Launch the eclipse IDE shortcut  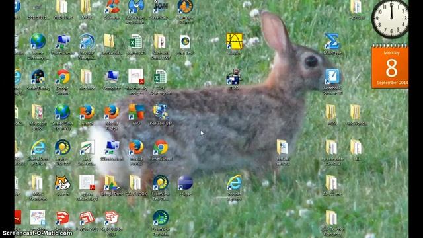tap(185, 183)
